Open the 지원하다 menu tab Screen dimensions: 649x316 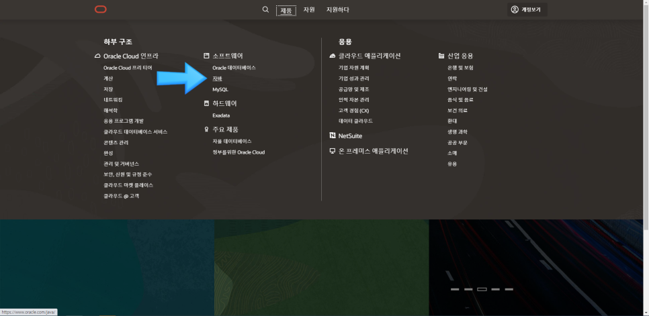(x=338, y=9)
